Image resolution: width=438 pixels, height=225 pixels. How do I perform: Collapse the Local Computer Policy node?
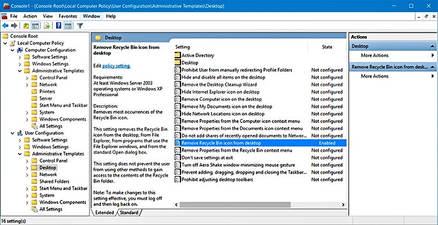click(x=5, y=43)
